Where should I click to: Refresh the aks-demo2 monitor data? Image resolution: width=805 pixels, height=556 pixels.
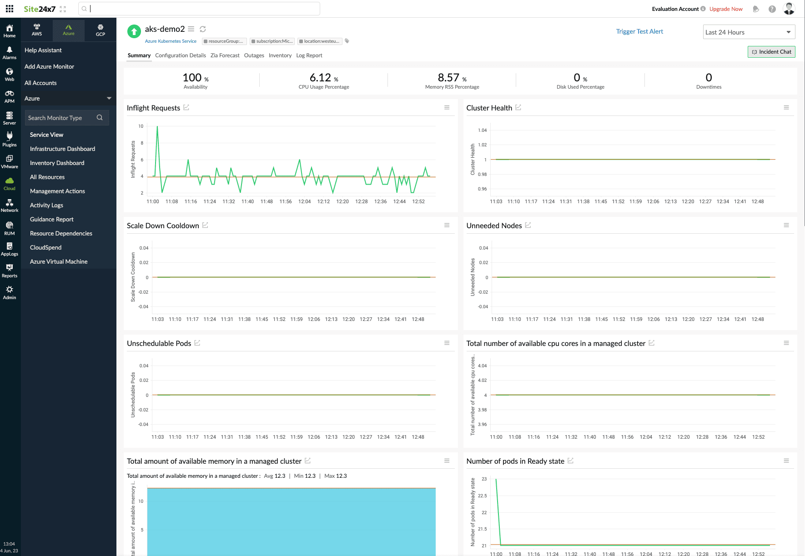tap(203, 29)
